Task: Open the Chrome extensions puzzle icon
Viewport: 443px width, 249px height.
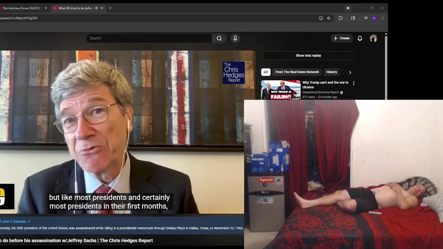Action: pyautogui.click(x=340, y=18)
